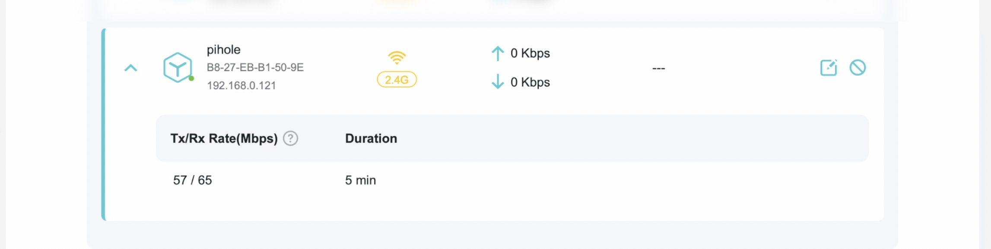This screenshot has width=991, height=249.
Task: Click the 5 min duration value
Action: (x=360, y=180)
